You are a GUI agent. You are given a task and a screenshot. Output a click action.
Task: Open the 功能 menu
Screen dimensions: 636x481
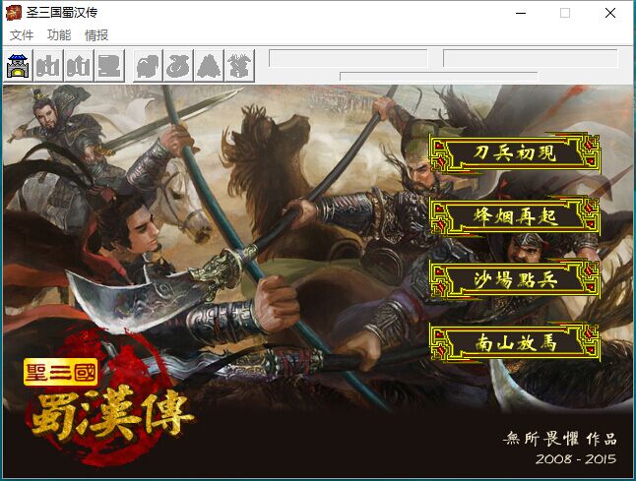click(59, 35)
